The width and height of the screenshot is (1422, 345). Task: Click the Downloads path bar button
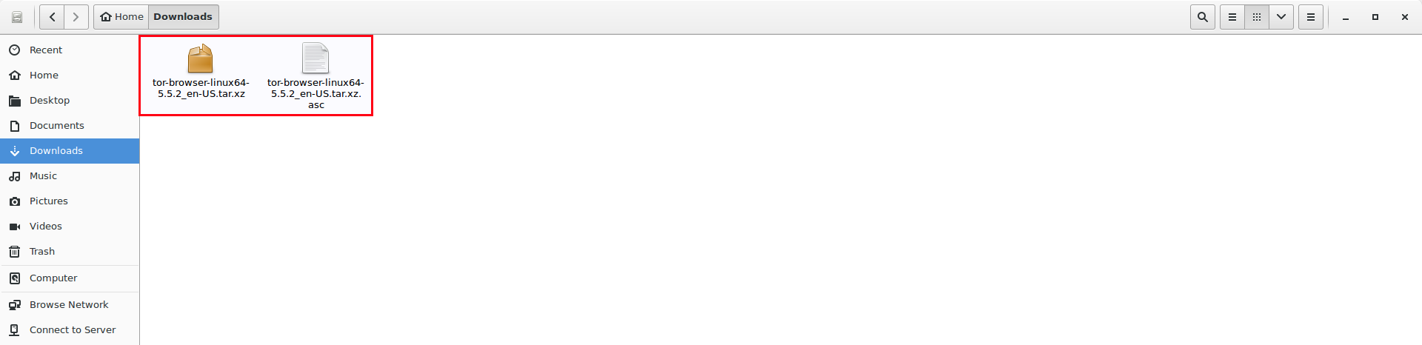(x=183, y=17)
